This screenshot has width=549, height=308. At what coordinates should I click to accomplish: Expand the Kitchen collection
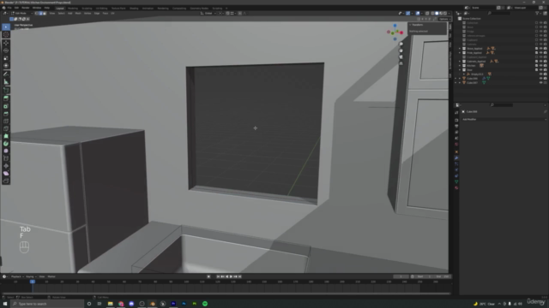[x=460, y=66]
